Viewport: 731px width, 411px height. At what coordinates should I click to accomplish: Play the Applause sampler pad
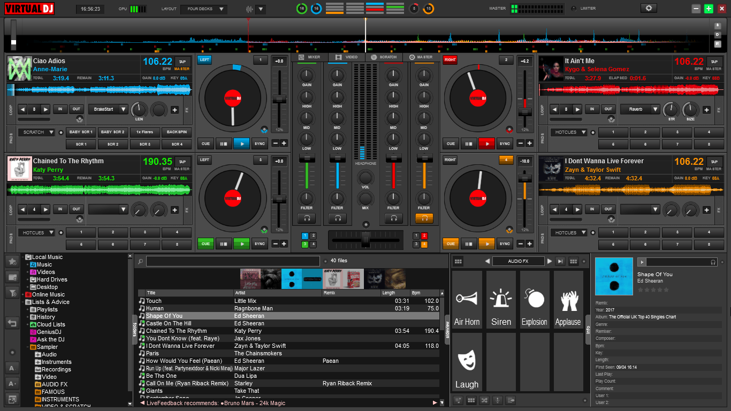568,299
